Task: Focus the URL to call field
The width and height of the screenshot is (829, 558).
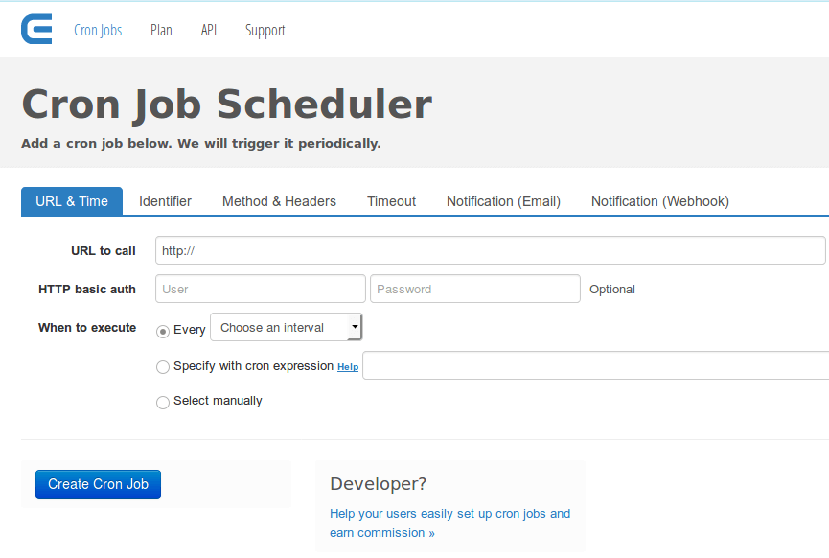Action: pyautogui.click(x=490, y=250)
